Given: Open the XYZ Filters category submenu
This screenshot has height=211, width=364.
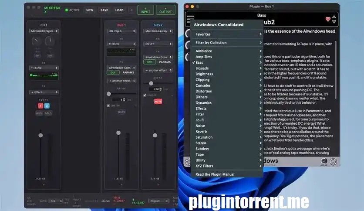Looking at the screenshot, I should [x=227, y=166].
